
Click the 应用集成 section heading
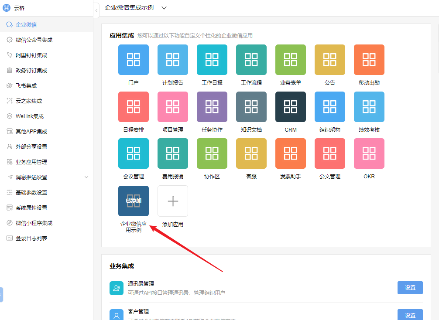[x=122, y=35]
